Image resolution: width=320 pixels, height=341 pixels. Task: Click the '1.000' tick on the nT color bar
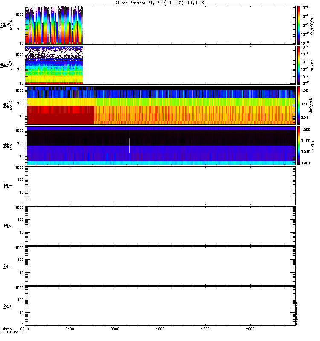305,130
